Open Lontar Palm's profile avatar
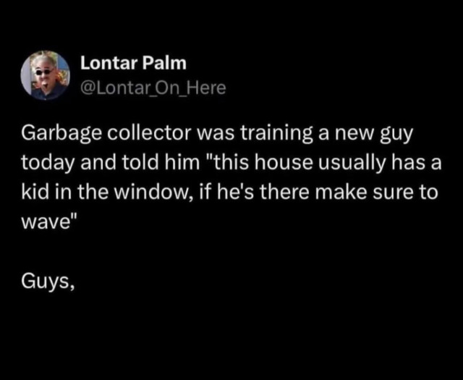463x380 pixels. 45,75
